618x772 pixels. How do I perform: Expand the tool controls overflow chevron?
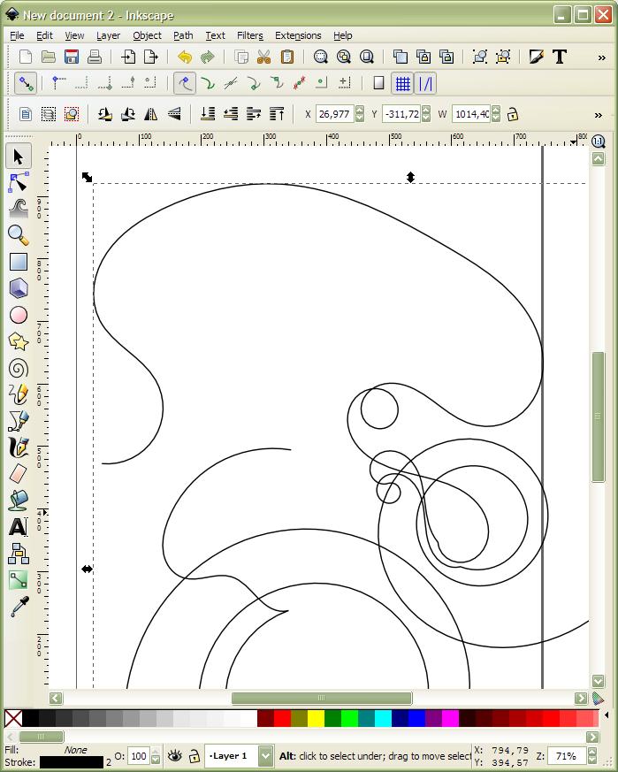[598, 114]
